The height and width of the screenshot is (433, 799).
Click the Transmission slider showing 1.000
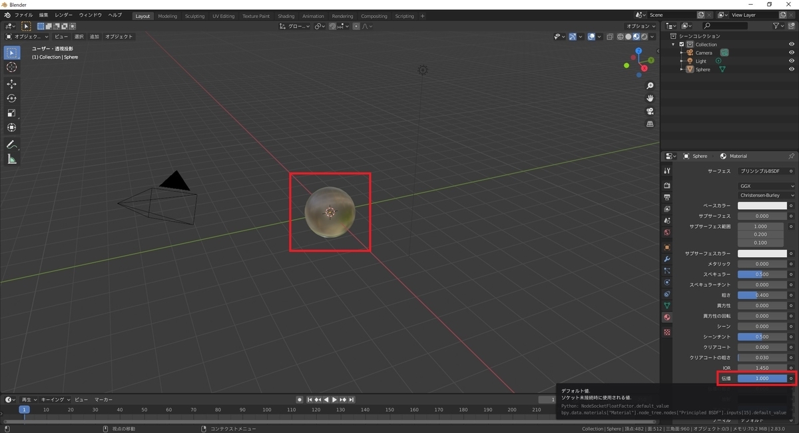pos(762,378)
